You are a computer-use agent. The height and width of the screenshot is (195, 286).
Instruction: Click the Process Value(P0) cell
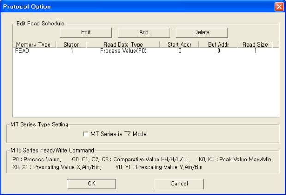pos(123,51)
